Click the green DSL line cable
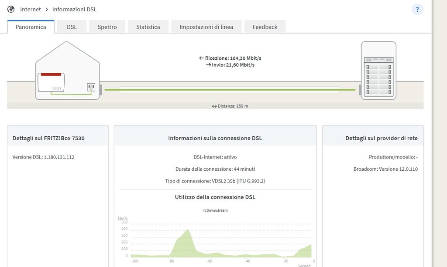447x267 pixels. pyautogui.click(x=230, y=90)
